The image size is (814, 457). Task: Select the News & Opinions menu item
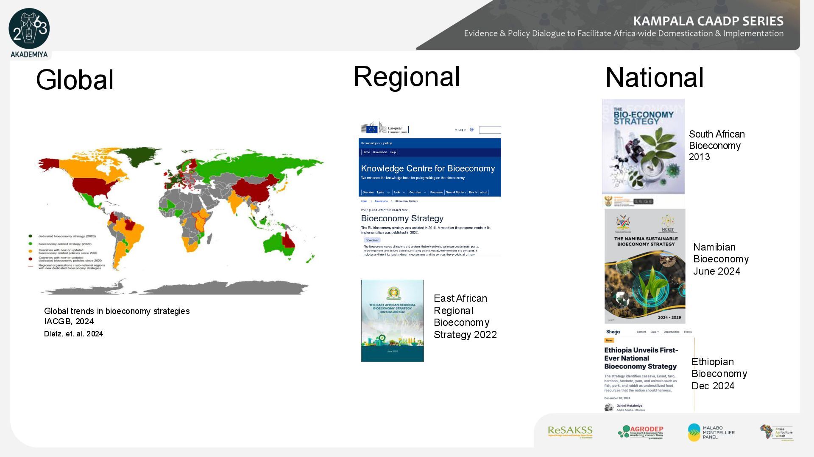(x=456, y=192)
